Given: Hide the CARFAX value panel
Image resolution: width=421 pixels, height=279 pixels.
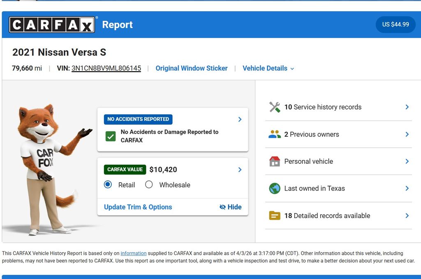Looking at the screenshot, I should click(x=231, y=207).
